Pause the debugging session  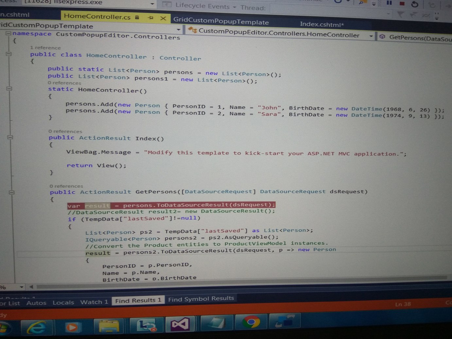coord(389,3)
